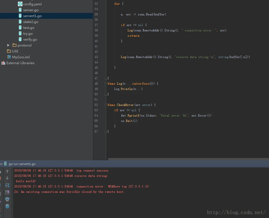Expand the protocol folder arrow
The width and height of the screenshot is (269, 218).
8,45
